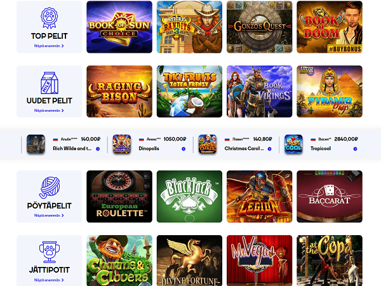This screenshot has height=286, width=381.
Task: Click the blue play icon next to Dinopolis
Action: tap(184, 149)
